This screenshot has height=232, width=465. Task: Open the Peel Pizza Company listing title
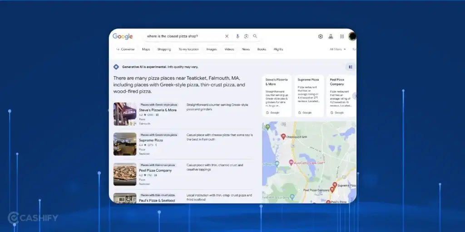pyautogui.click(x=155, y=170)
